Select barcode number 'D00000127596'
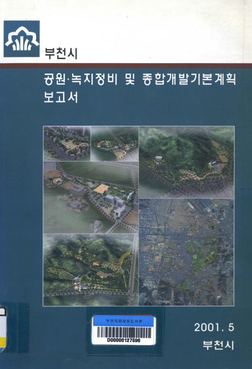252x369 pixels. point(124,340)
